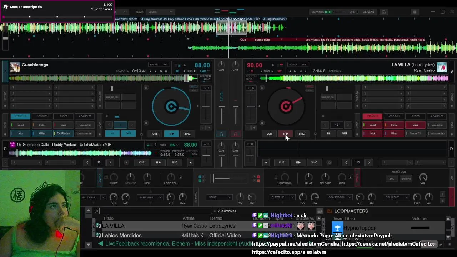Viewport: 457px width, 257px height.
Task: Toggle Kick stem on deck B
Action: 373,133
